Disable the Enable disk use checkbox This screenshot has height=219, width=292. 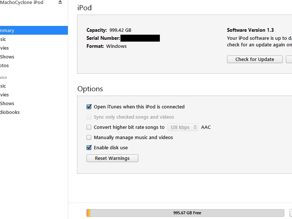pyautogui.click(x=89, y=148)
